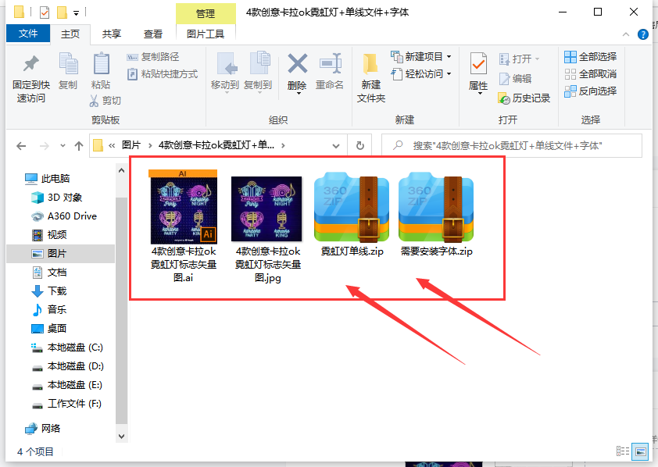The image size is (658, 467).
Task: Select the .ai karaoke neon file thumbnail
Action: [184, 206]
